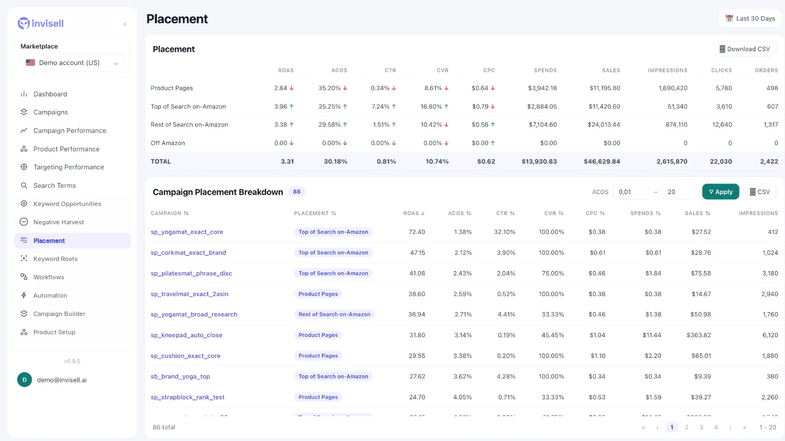
Task: Click the Negative Harvest minus-circle icon
Action: (24, 222)
